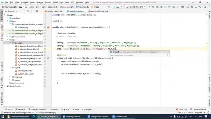Screen dimensions: 211x119
Task: Open the Android project view dropdown
Action: tap(11, 11)
